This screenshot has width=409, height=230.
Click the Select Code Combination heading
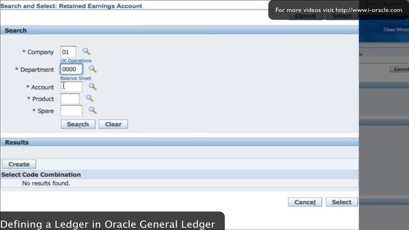(x=41, y=174)
